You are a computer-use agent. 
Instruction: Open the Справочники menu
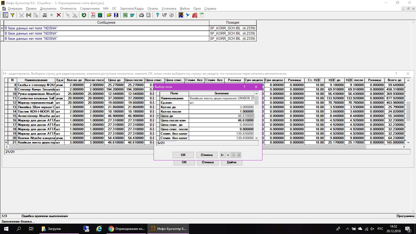(x=90, y=9)
